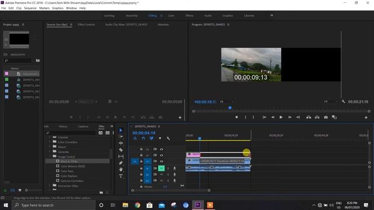Image resolution: width=374 pixels, height=210 pixels.
Task: Toggle Linked Selection in timeline
Action: pyautogui.click(x=151, y=138)
